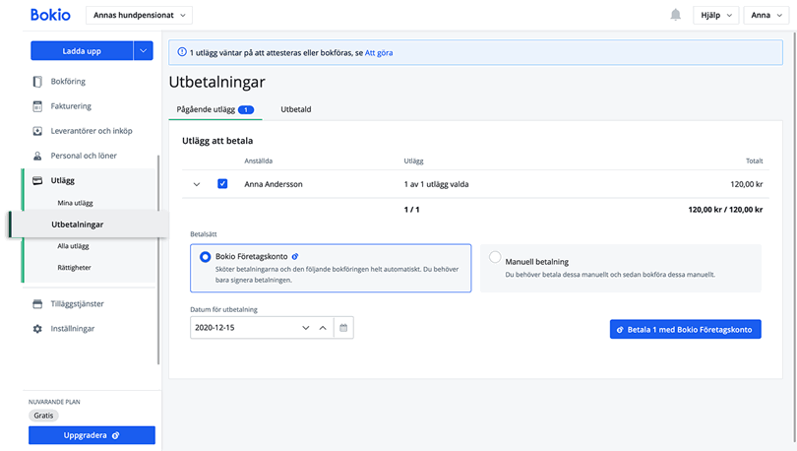This screenshot has width=797, height=451.
Task: Open the arrow dropdown beside Ladda upp
Action: tap(144, 51)
